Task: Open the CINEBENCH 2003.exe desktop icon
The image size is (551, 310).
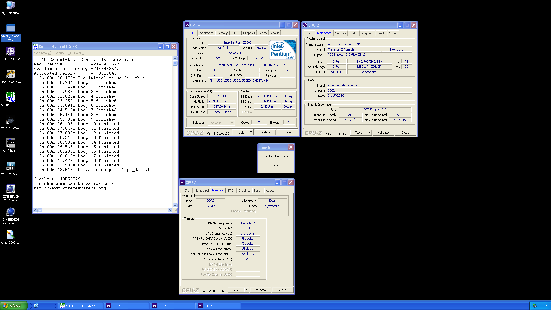Action: (11, 193)
